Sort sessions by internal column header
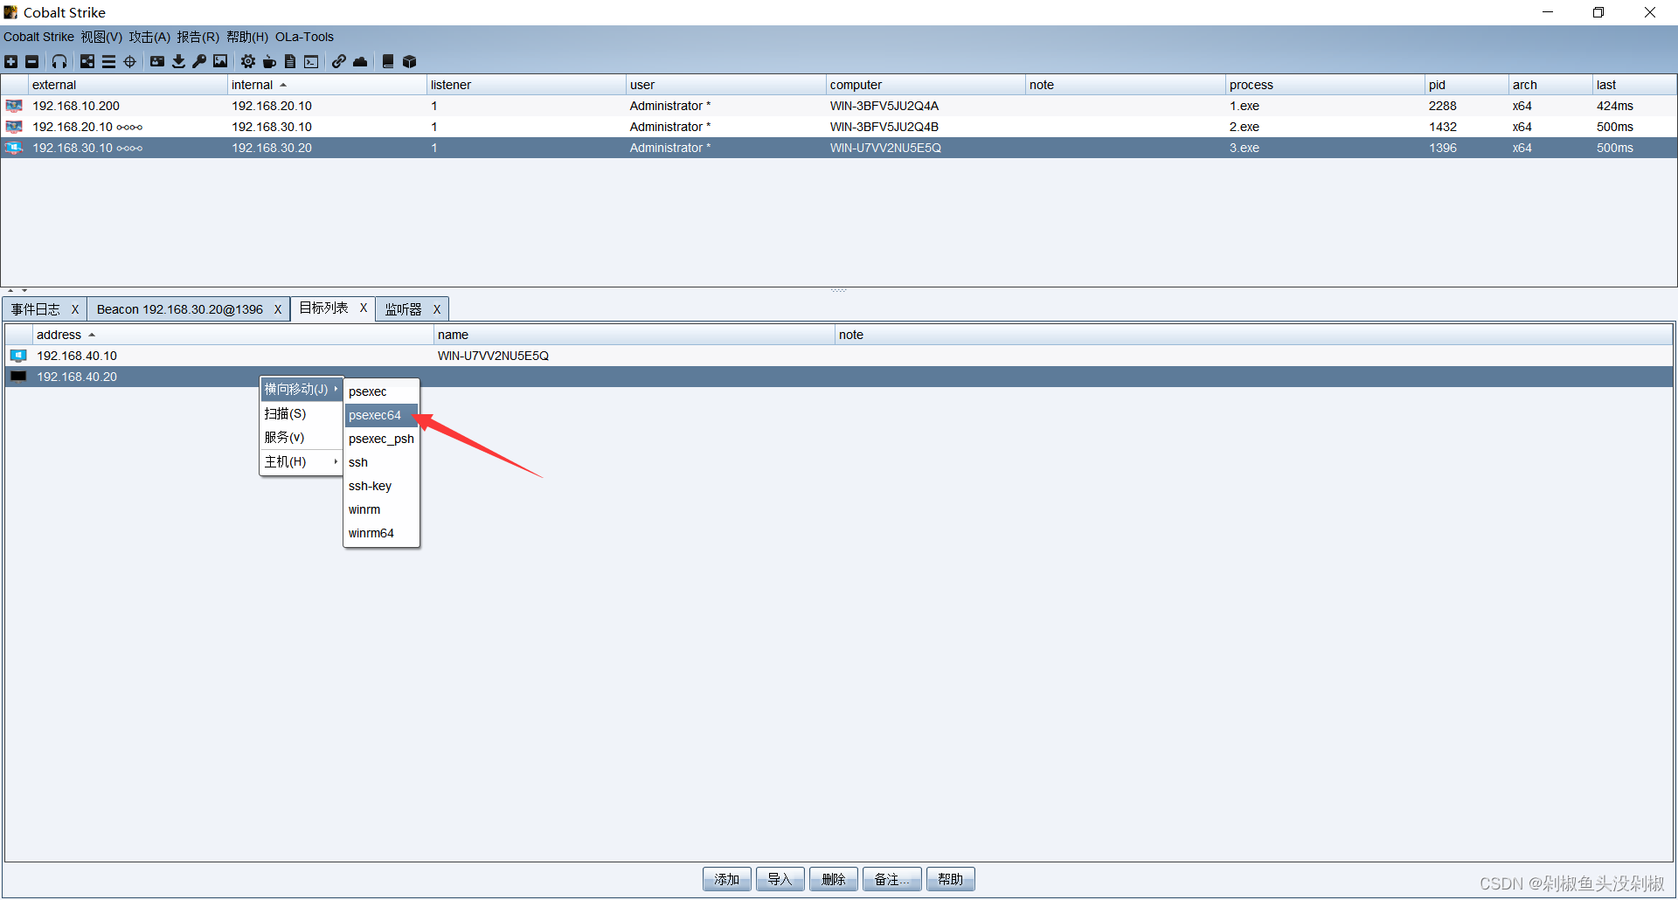This screenshot has height=900, width=1678. click(x=327, y=85)
